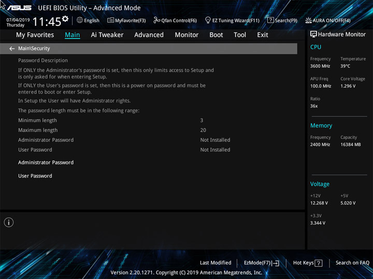Select the Administrator Password setting option
The width and height of the screenshot is (373, 279).
tap(46, 163)
